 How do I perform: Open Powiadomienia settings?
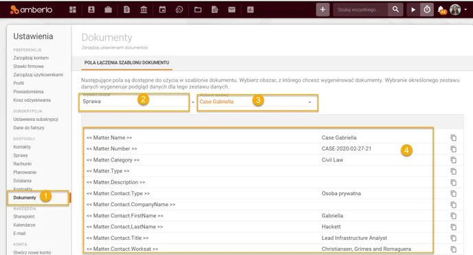(x=28, y=91)
